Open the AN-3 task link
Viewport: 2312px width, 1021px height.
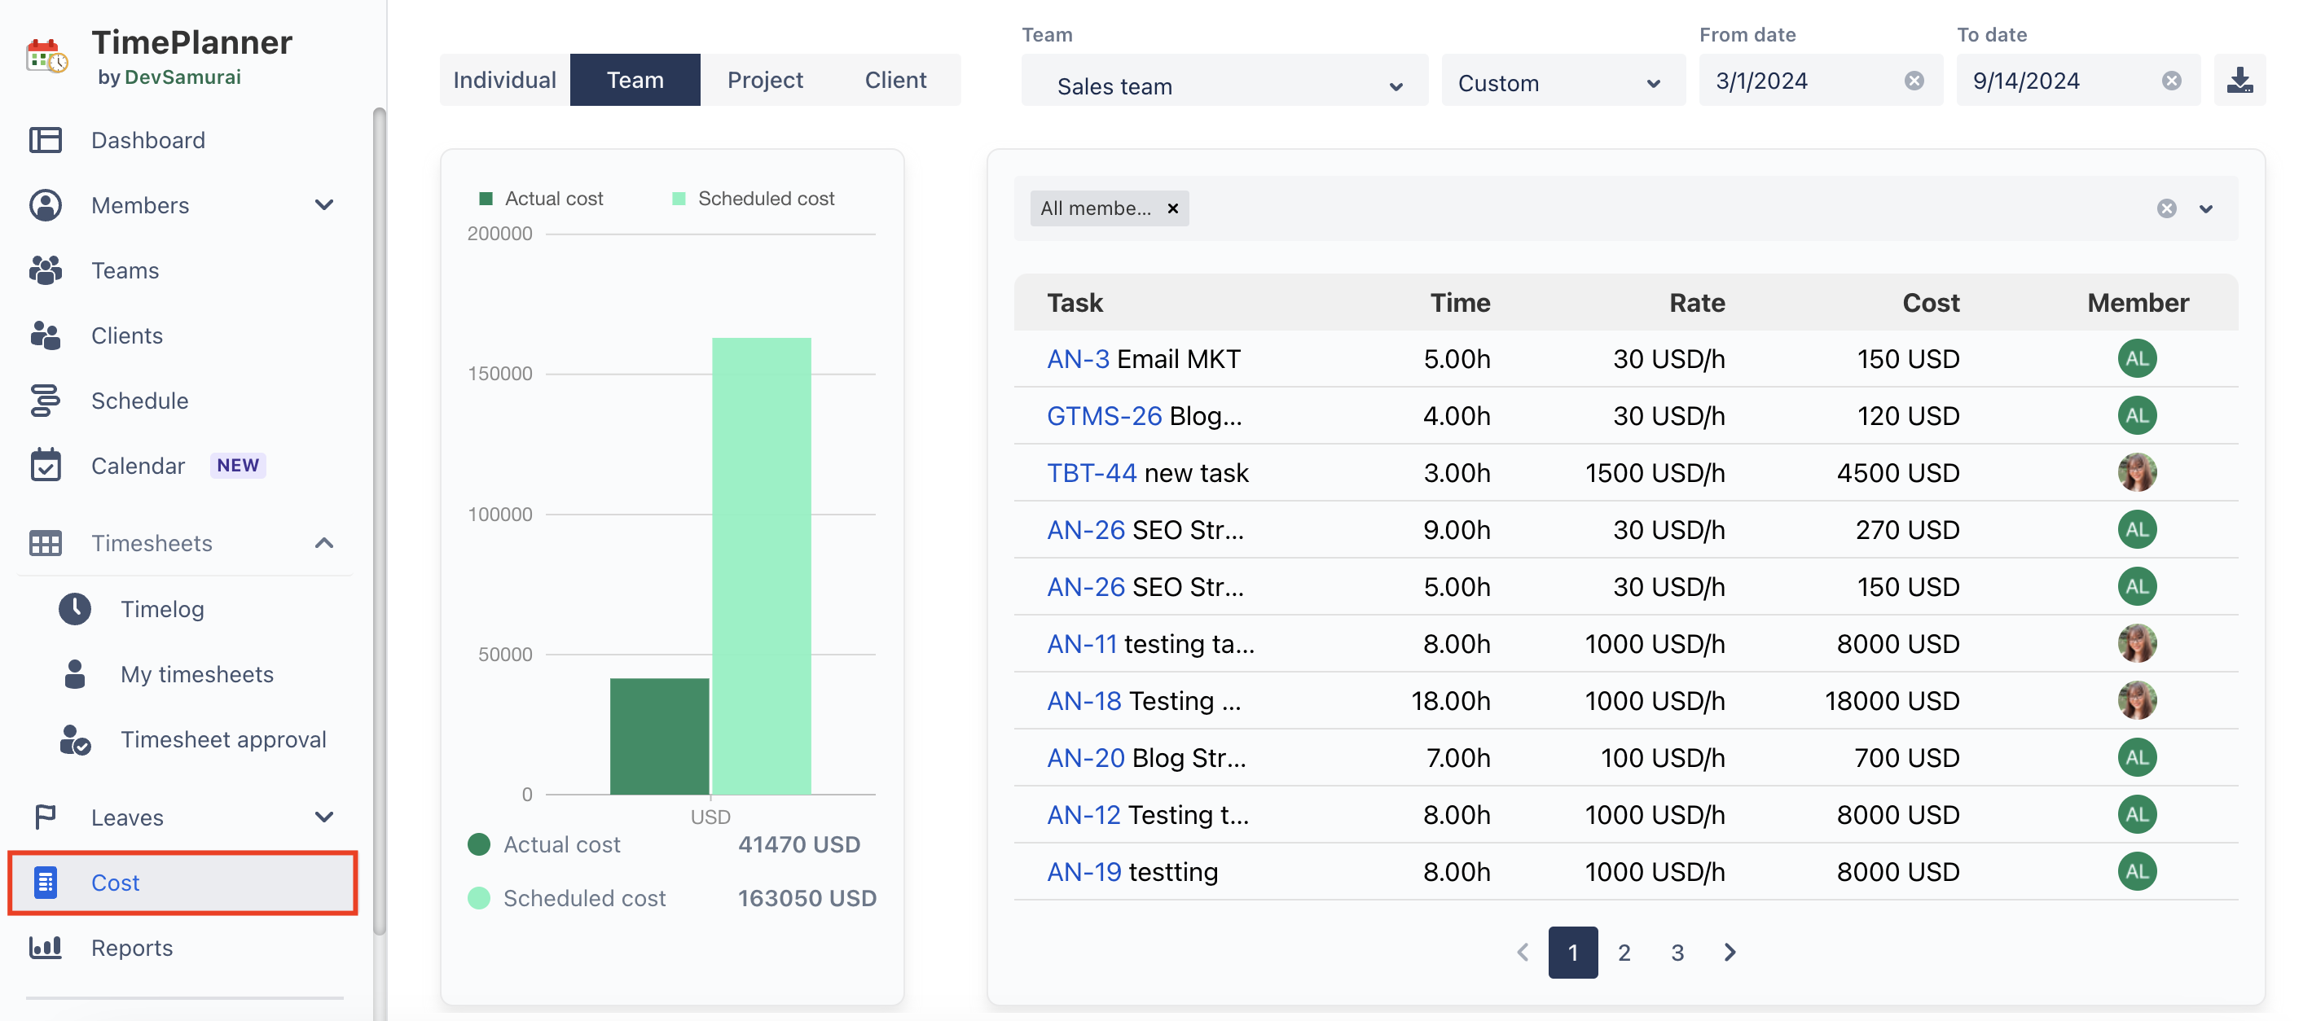click(x=1078, y=359)
